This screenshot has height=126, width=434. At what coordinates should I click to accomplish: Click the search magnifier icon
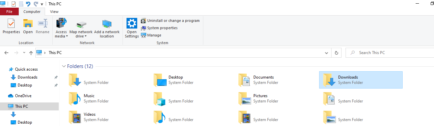(352, 53)
